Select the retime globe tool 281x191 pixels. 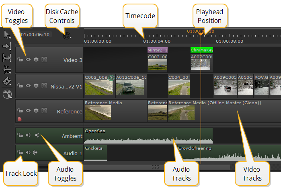[7, 94]
